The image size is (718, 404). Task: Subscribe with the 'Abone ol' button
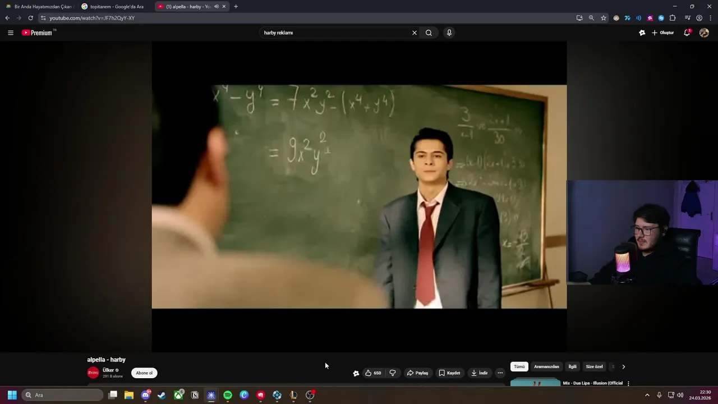coord(144,373)
